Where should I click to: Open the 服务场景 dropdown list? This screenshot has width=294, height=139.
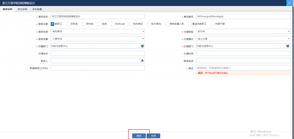(98, 39)
